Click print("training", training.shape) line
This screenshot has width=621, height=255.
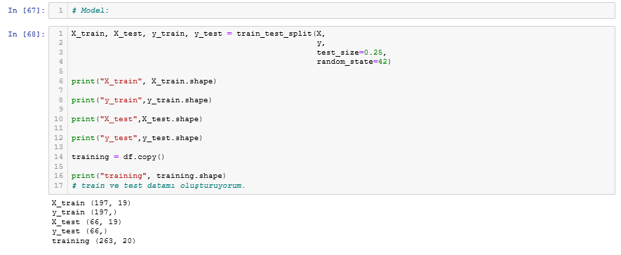pos(149,176)
